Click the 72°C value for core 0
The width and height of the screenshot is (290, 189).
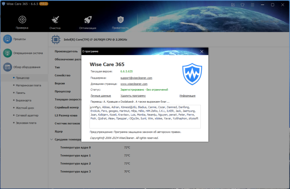(x=127, y=147)
